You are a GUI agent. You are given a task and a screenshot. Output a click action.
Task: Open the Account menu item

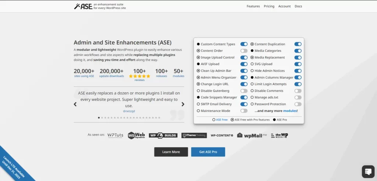pos(285,6)
